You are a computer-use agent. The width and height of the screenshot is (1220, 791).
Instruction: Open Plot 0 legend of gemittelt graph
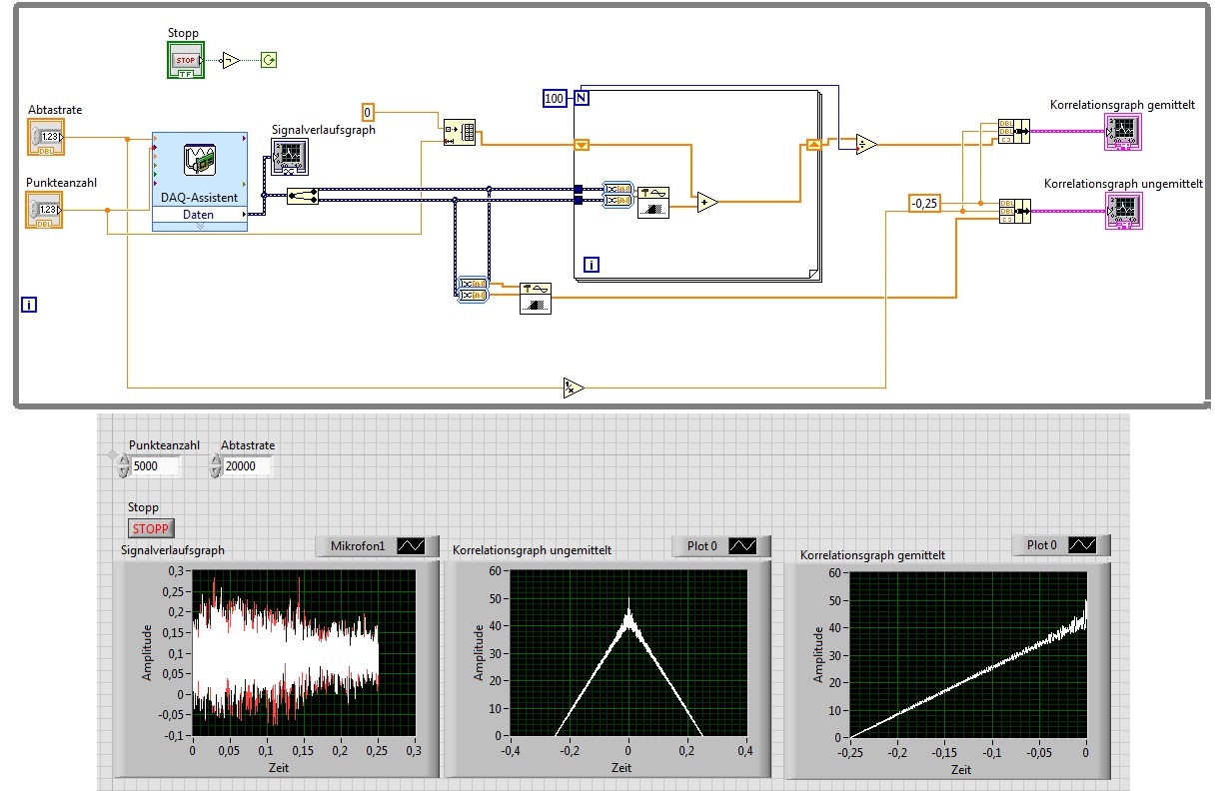tap(1082, 544)
